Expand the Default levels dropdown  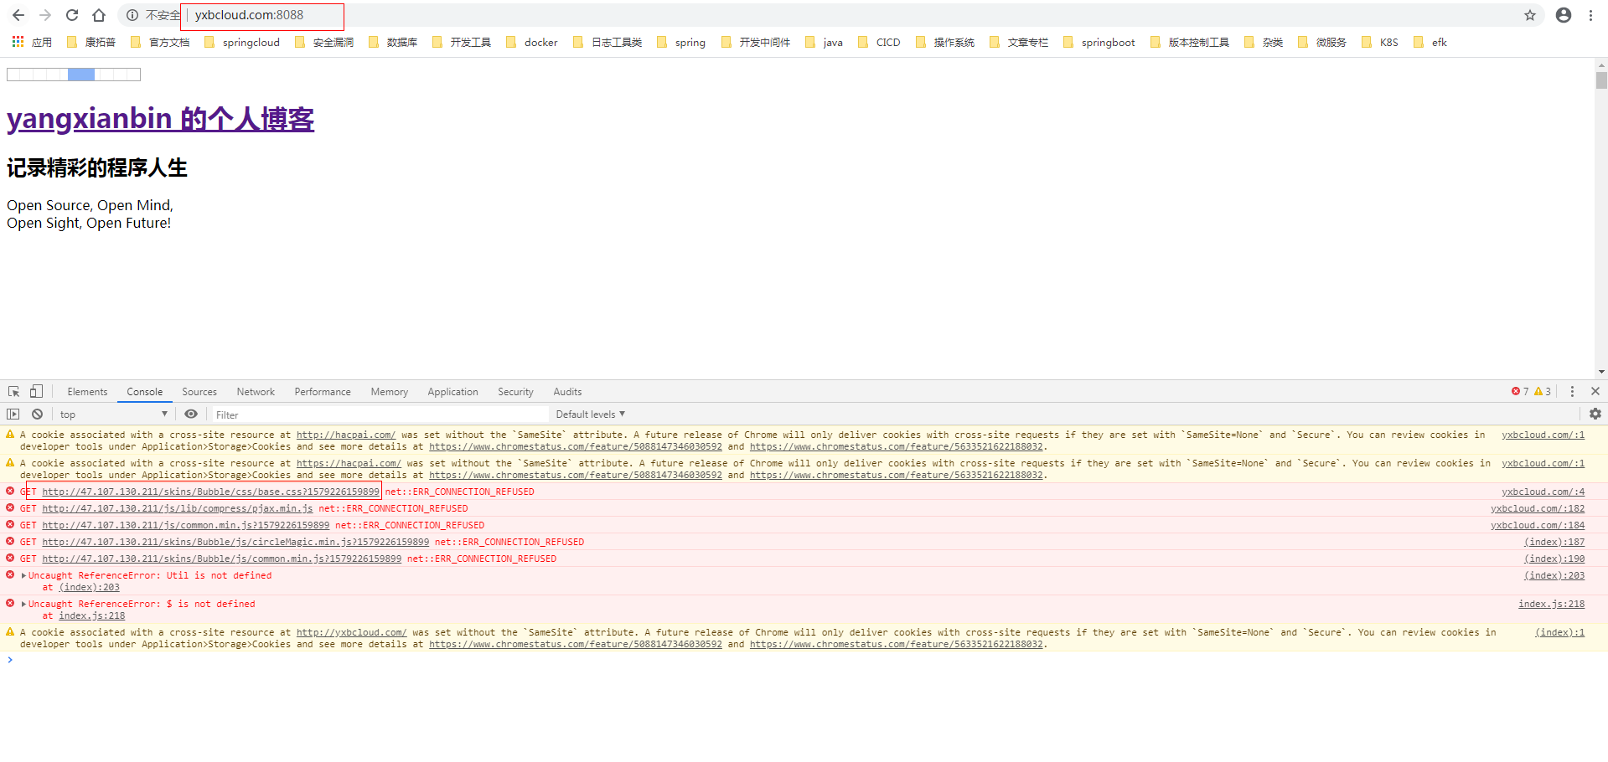591,414
